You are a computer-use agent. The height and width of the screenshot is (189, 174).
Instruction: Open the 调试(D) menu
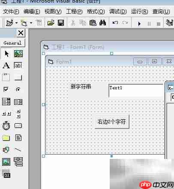pyautogui.click(x=118, y=12)
